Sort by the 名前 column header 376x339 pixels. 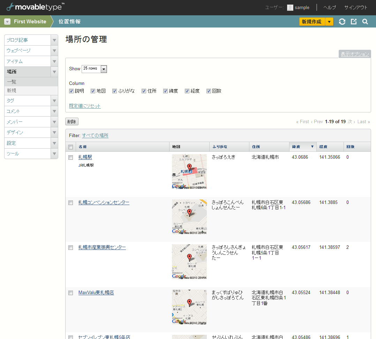click(x=83, y=147)
